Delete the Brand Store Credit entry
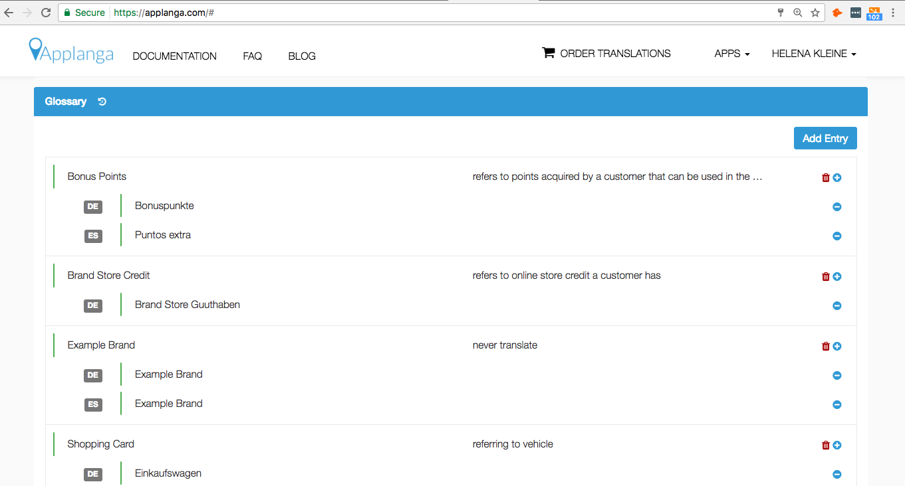Viewport: 905px width, 486px height. [826, 276]
